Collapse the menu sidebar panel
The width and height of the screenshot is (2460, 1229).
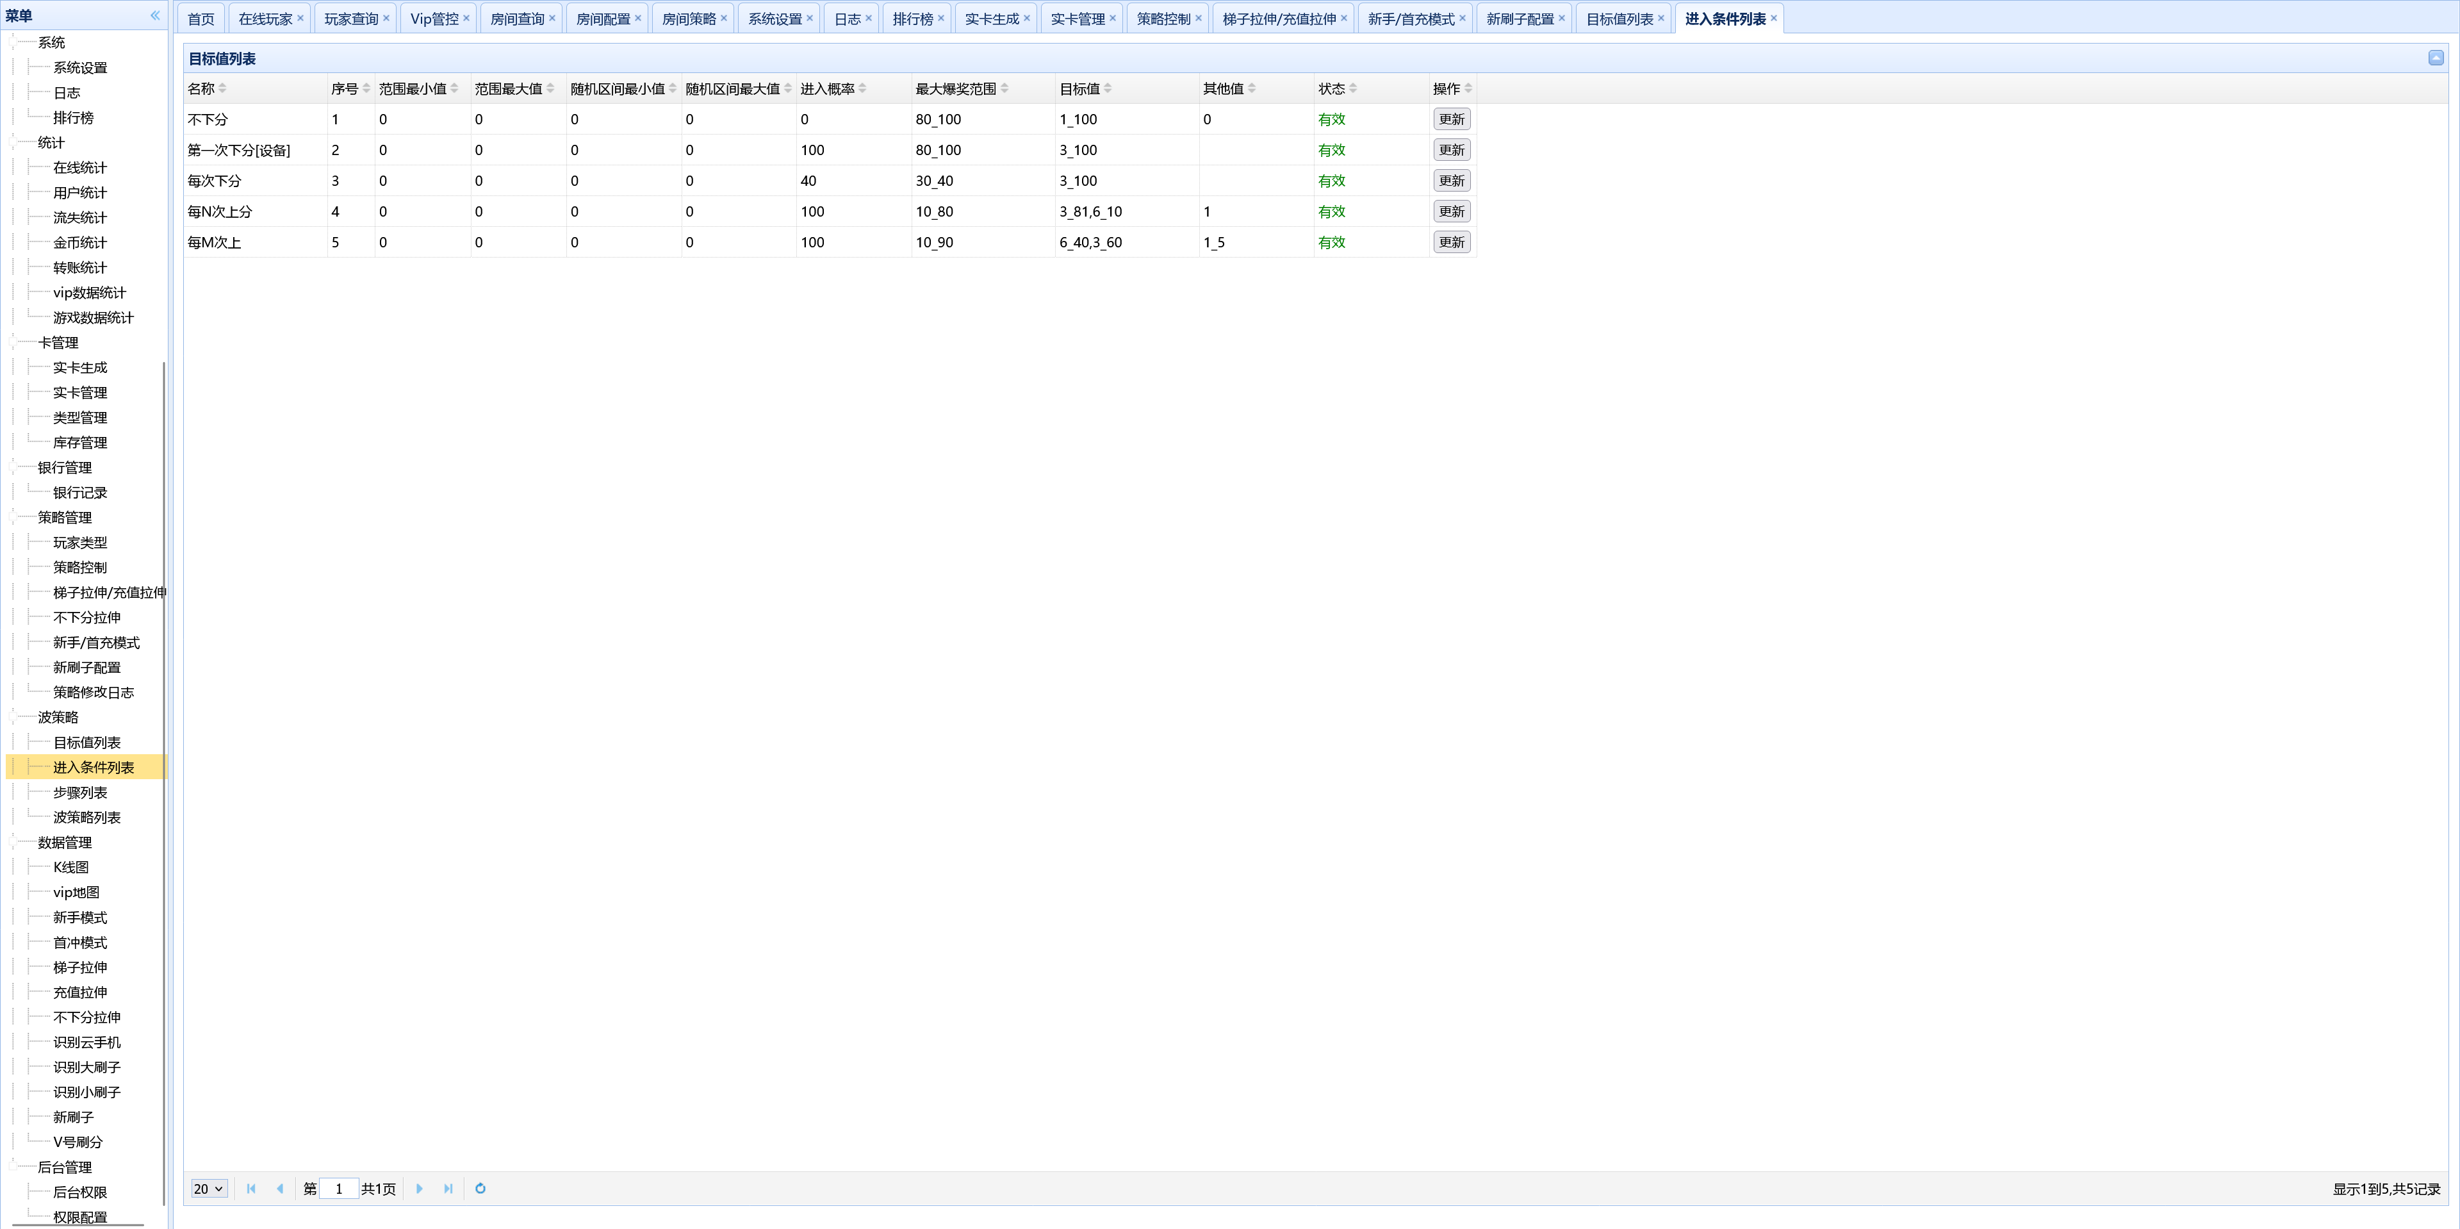(x=154, y=15)
